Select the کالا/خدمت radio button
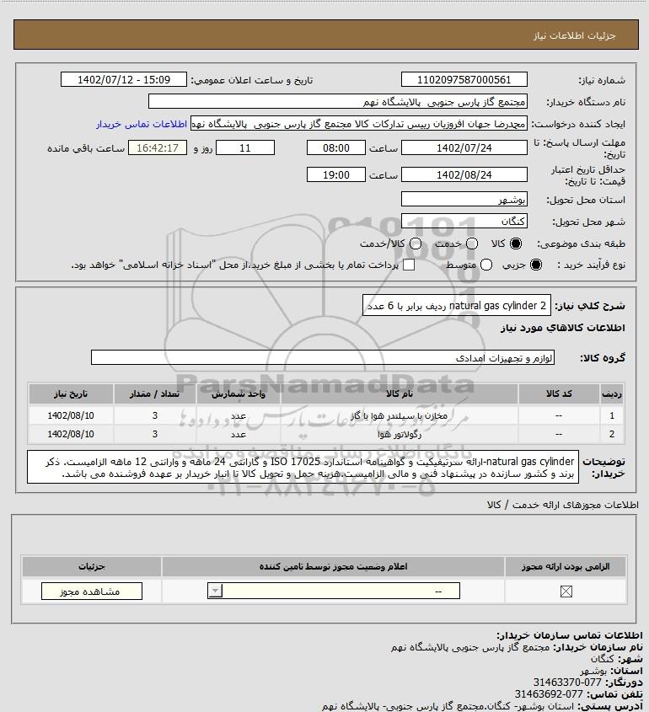649x712 pixels. [415, 244]
